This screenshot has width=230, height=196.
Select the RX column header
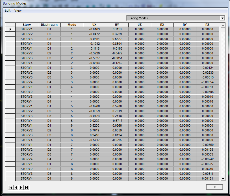(162, 25)
